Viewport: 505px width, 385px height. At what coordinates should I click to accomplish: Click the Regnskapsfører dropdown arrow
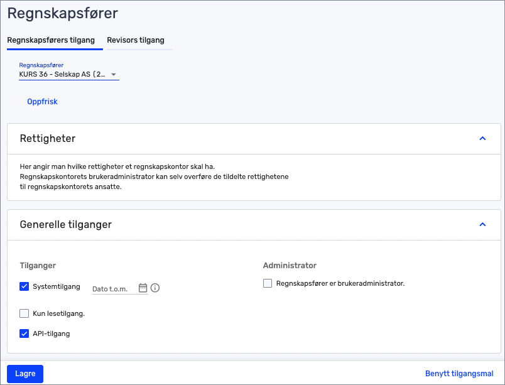114,75
